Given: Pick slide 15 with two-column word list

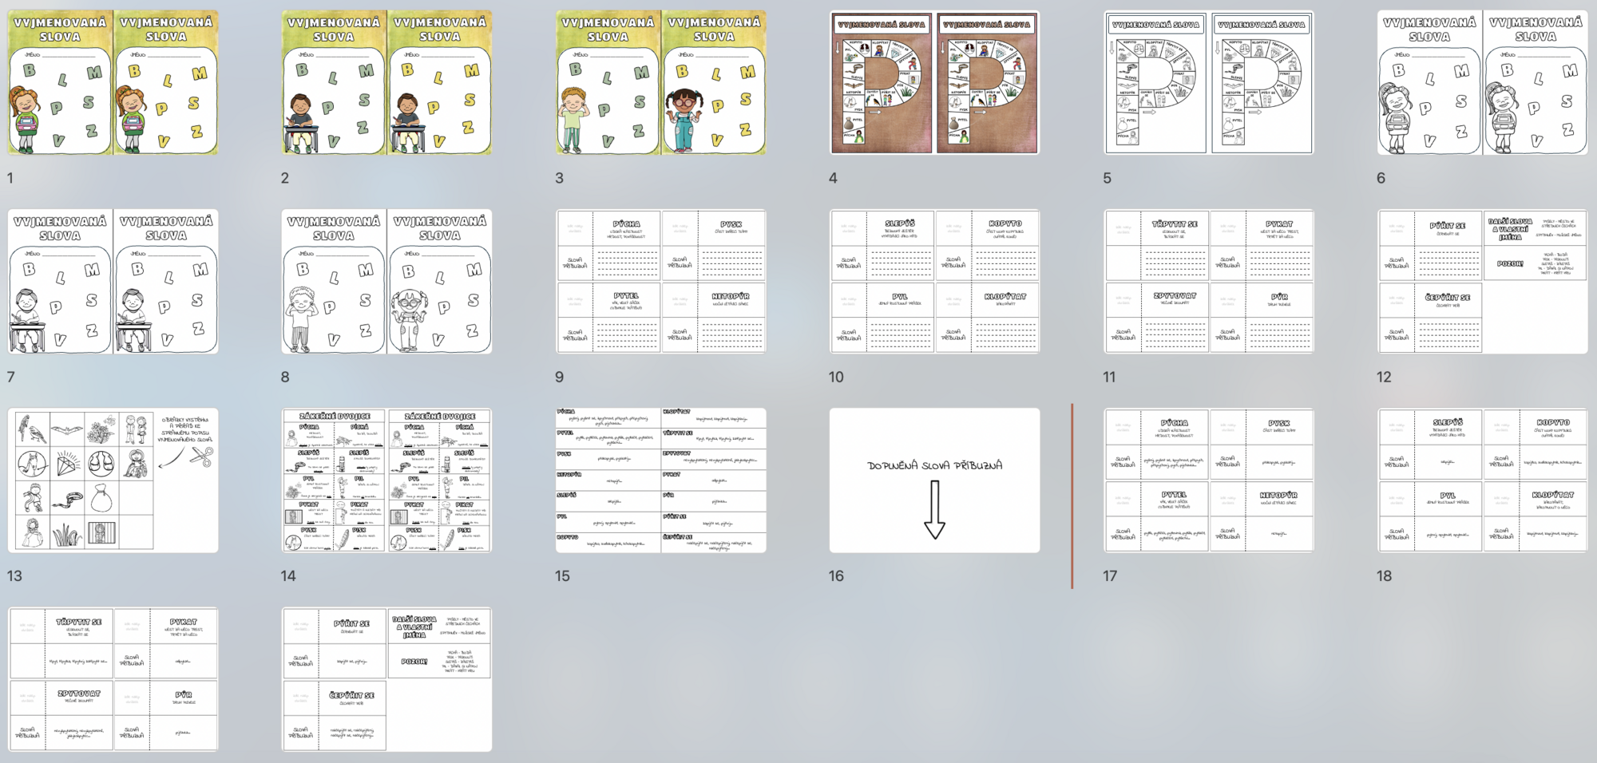Looking at the screenshot, I should (x=660, y=480).
